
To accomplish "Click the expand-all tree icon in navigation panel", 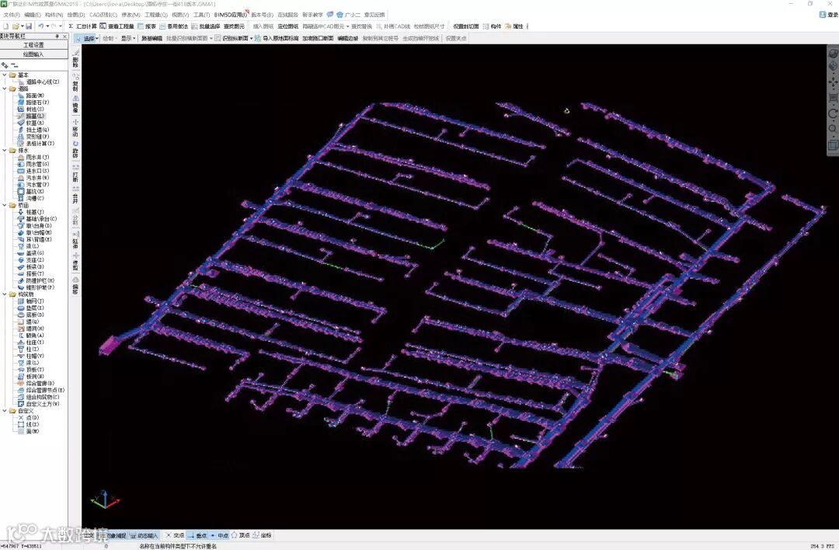I will 5,65.
